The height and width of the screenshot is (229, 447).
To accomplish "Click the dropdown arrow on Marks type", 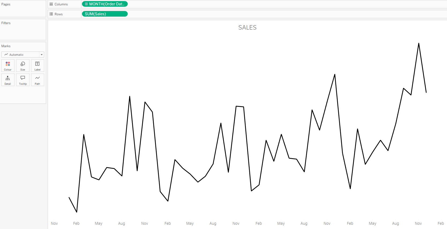I will pyautogui.click(x=42, y=55).
